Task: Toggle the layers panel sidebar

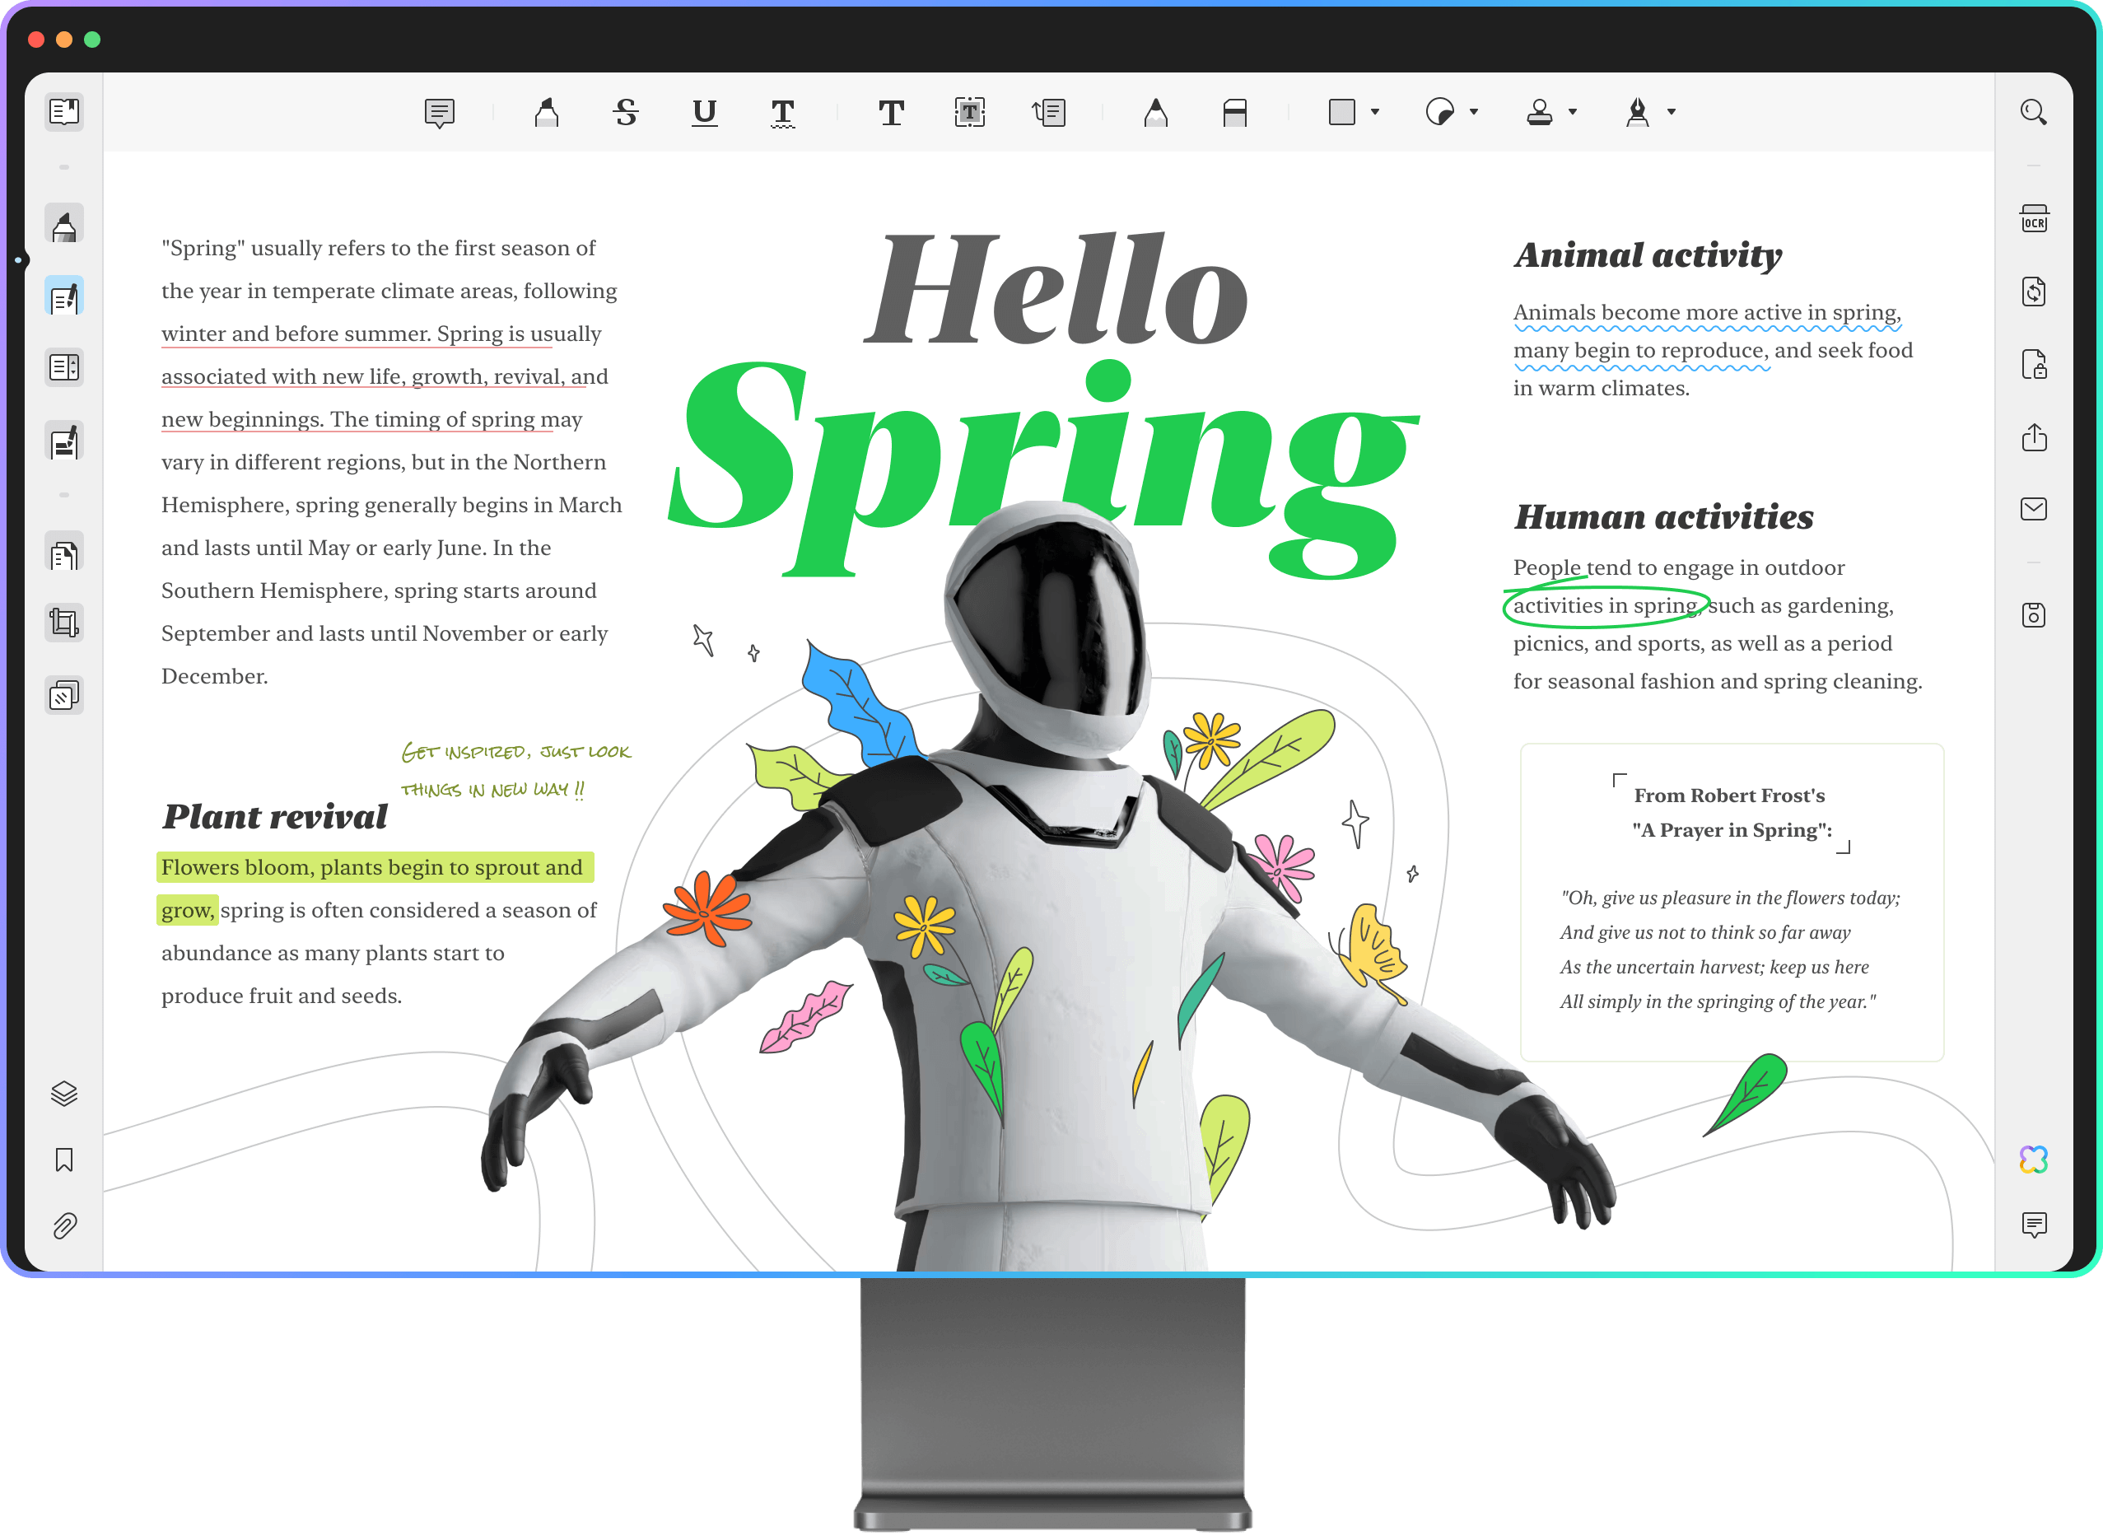Action: coord(62,1093)
